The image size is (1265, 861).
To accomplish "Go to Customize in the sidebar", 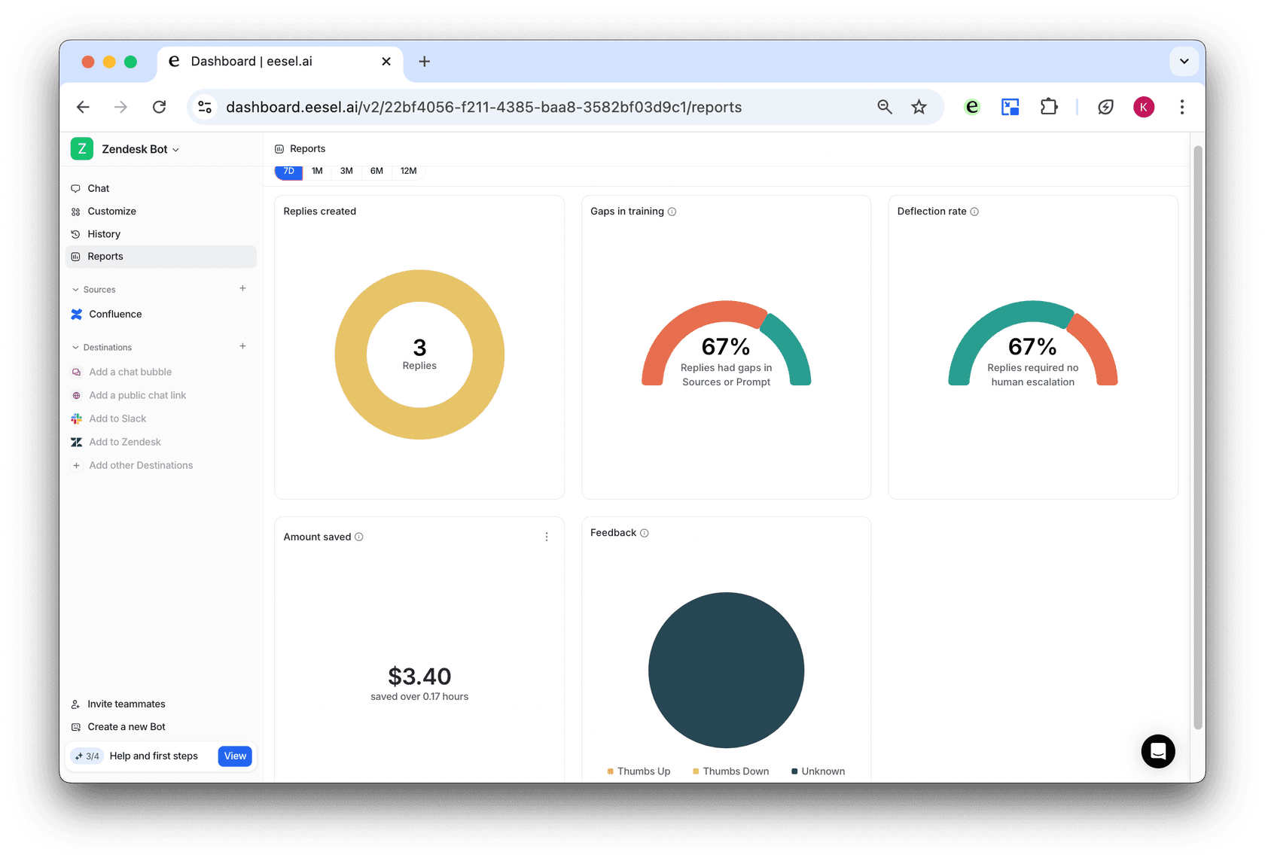I will (111, 211).
